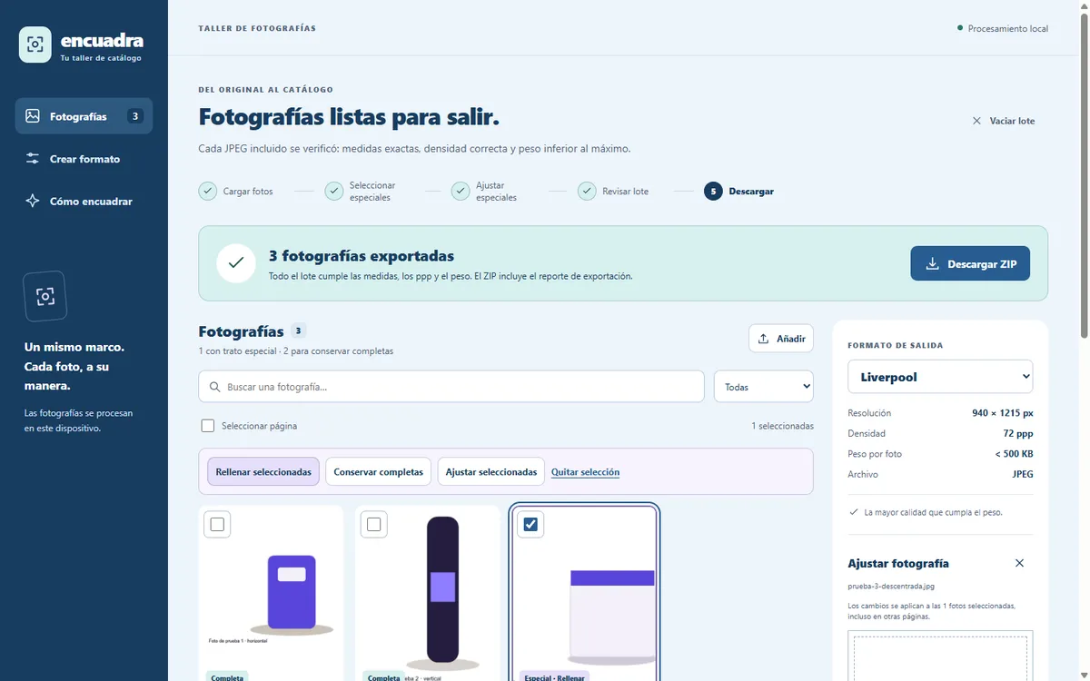
Task: Check the first photo's checkbox (horizontal purple card)
Action: (217, 524)
